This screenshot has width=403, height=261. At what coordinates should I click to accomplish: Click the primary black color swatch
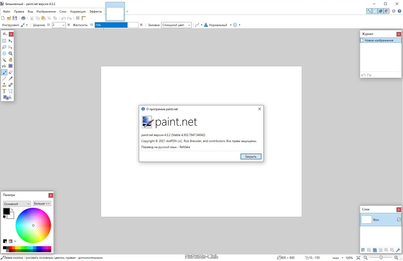click(x=7, y=211)
